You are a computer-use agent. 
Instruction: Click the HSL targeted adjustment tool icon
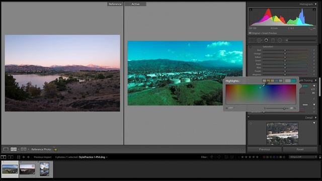pyautogui.click(x=250, y=47)
